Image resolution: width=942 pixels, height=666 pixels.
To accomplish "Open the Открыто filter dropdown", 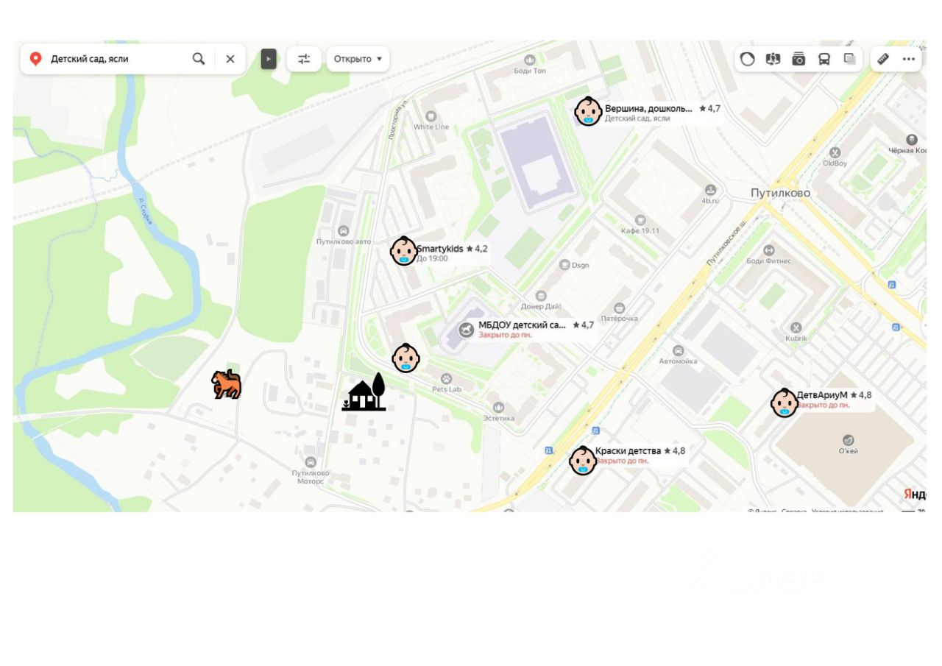I will click(358, 59).
